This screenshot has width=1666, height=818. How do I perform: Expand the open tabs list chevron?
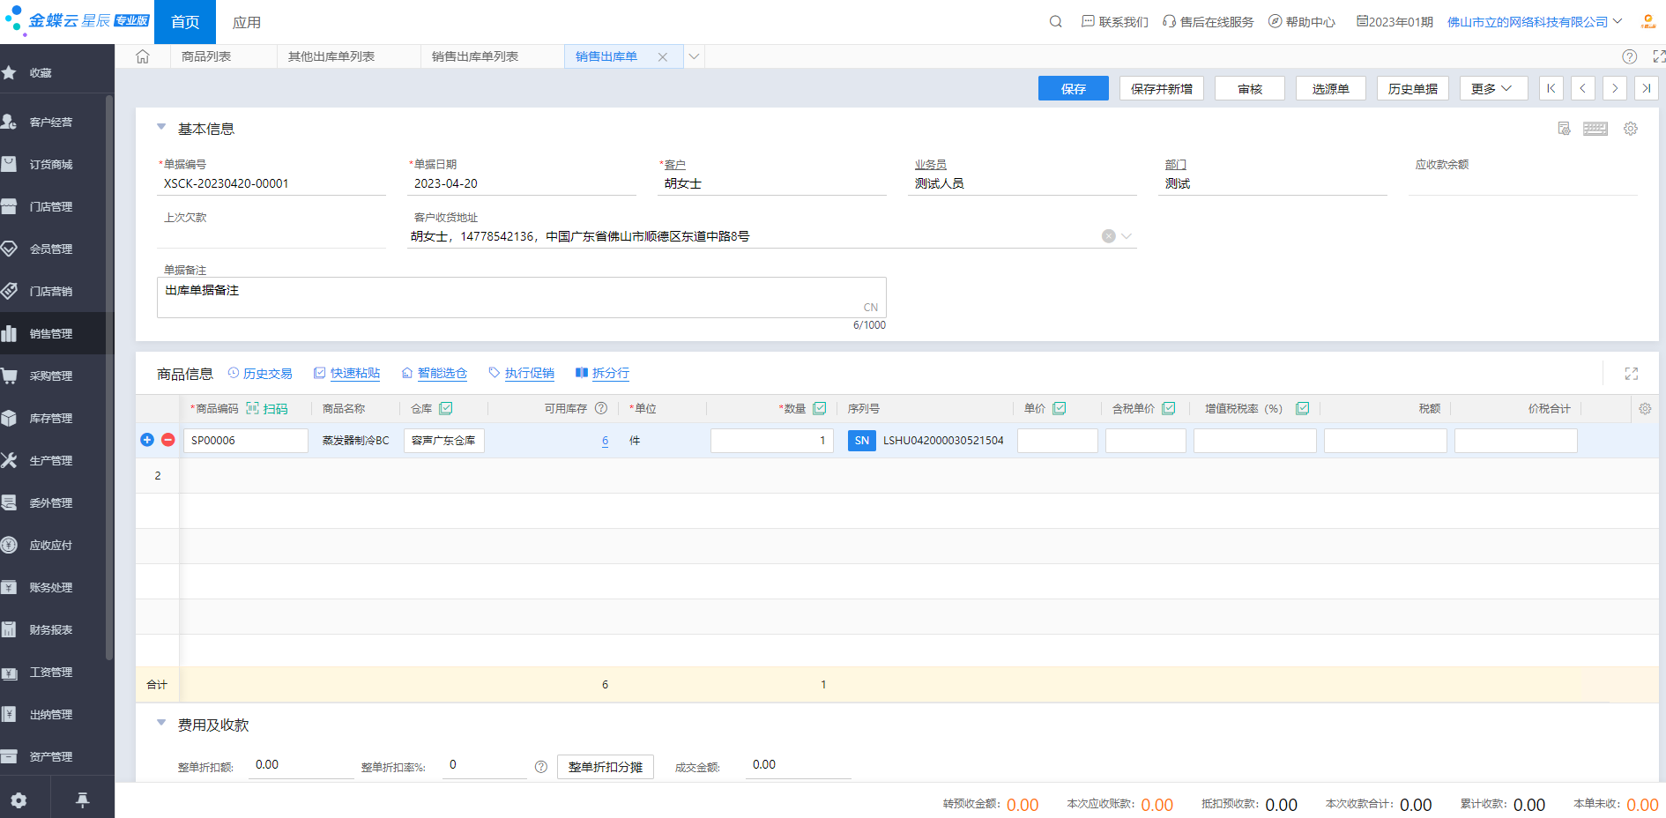coord(695,56)
